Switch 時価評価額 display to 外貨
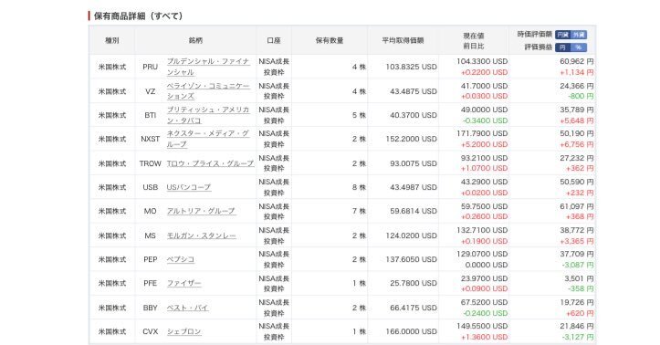The width and height of the screenshot is (660, 345). click(579, 35)
